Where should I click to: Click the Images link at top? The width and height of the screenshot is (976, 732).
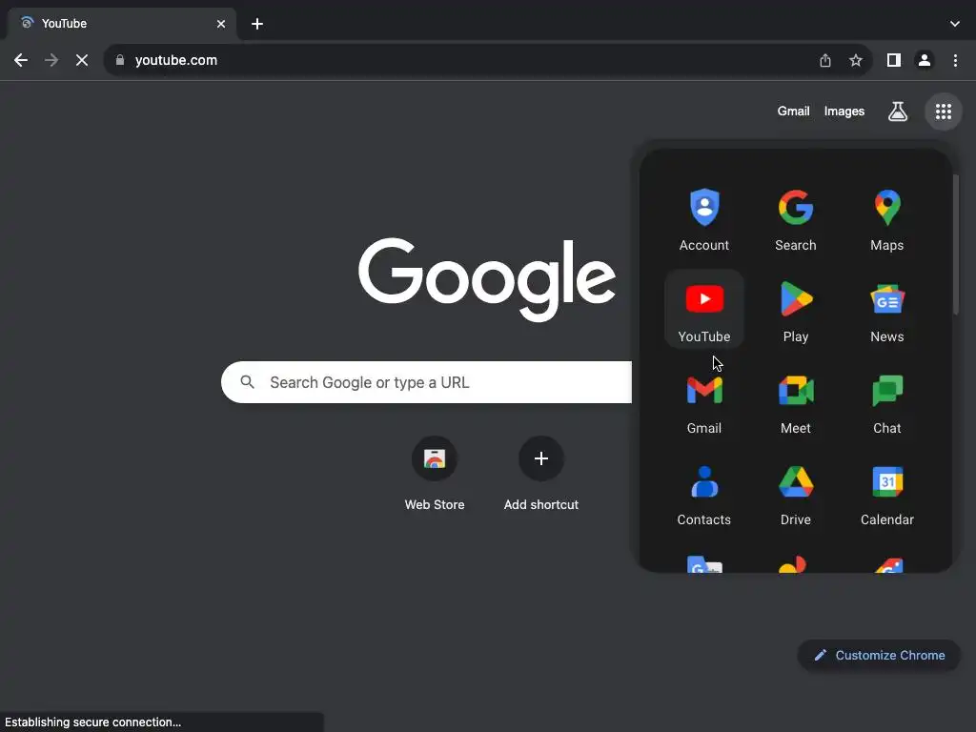tap(844, 112)
